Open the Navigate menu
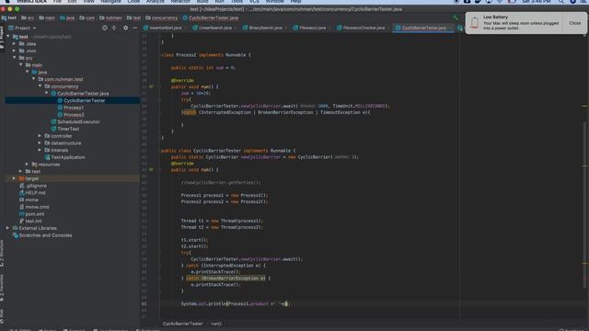This screenshot has height=331, width=589. 110,2
